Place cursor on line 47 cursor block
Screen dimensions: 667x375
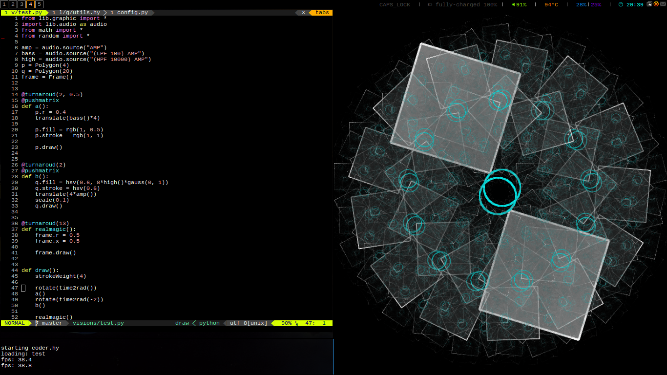coord(23,288)
